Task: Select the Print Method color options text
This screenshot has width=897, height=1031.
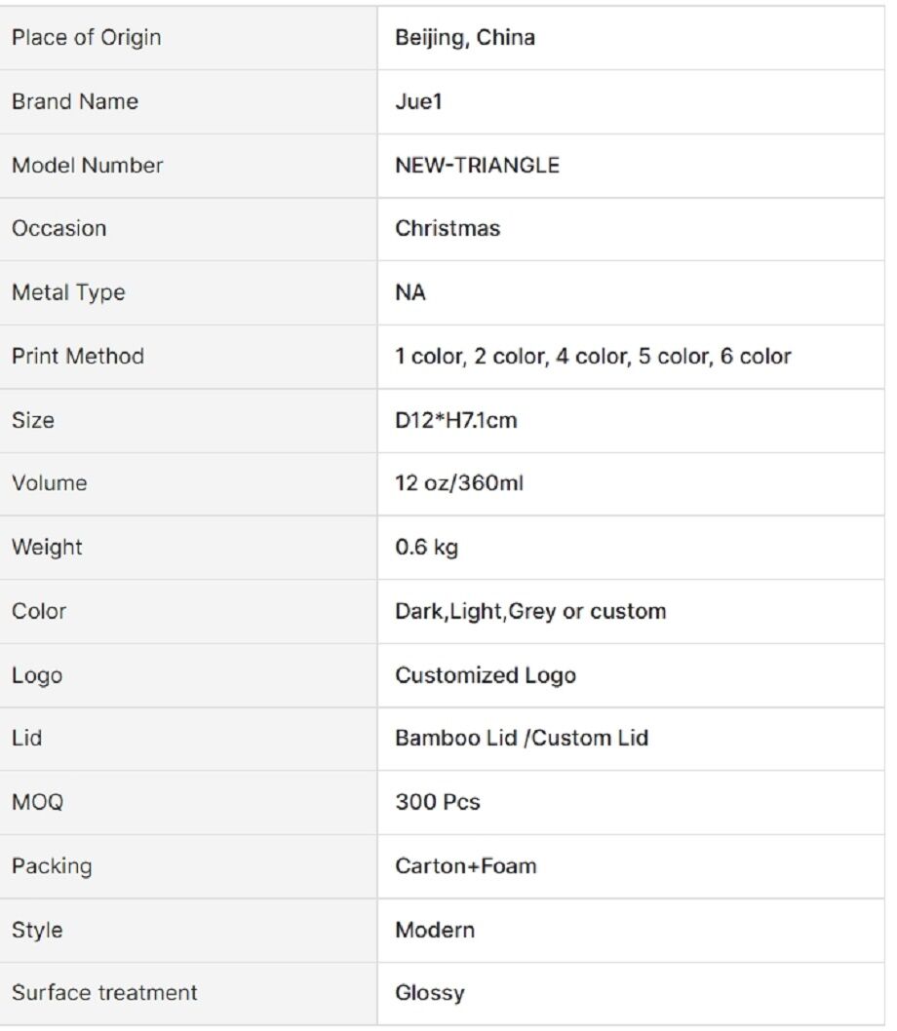Action: click(x=593, y=357)
